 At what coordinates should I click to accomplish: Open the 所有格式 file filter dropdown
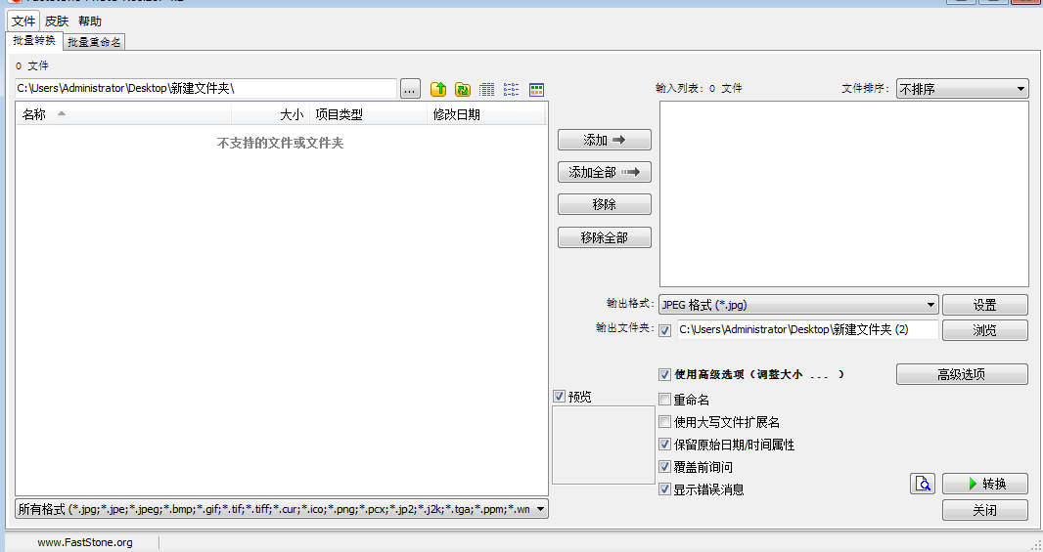tap(282, 509)
